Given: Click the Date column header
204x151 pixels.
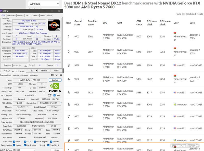Looking at the screenshot, I should pos(192,23).
